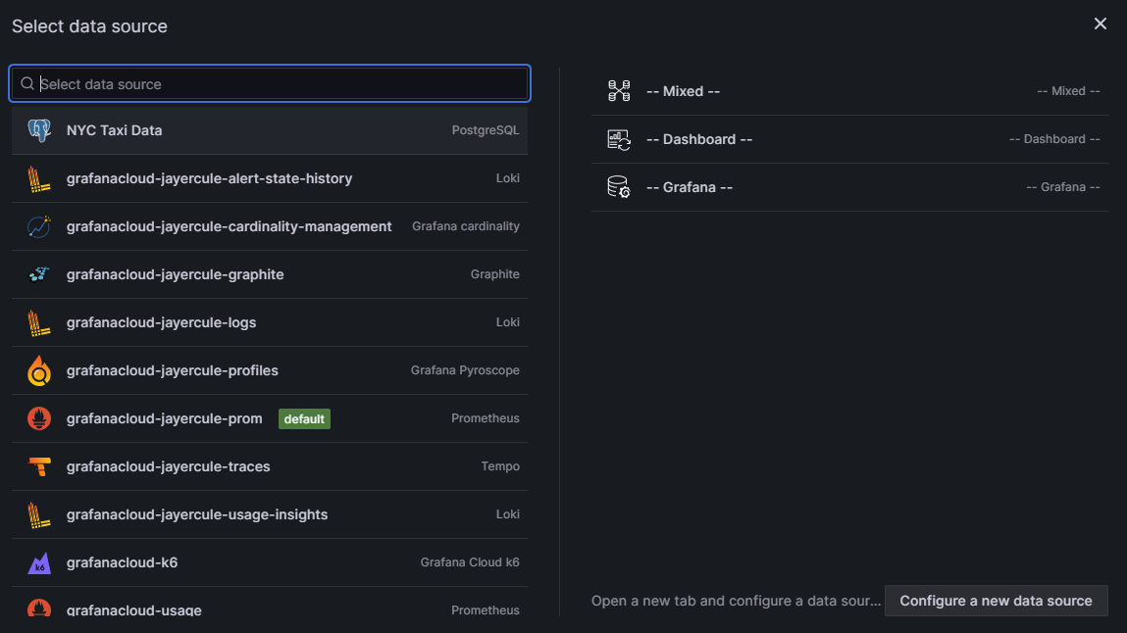This screenshot has width=1127, height=633.
Task: Focus the Select data source search field
Action: 280,84
